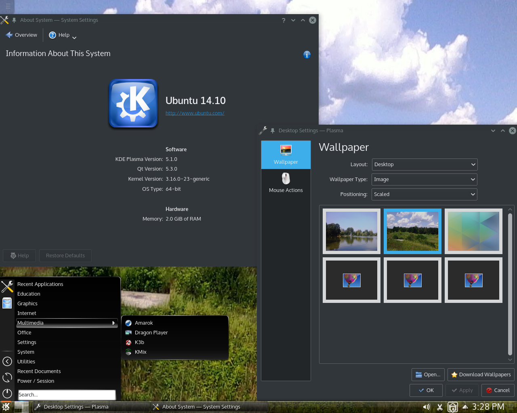Screen dimensions: 517x413
Task: Click the panel toolbox hamburger at the panel end
Action: [x=511, y=407]
